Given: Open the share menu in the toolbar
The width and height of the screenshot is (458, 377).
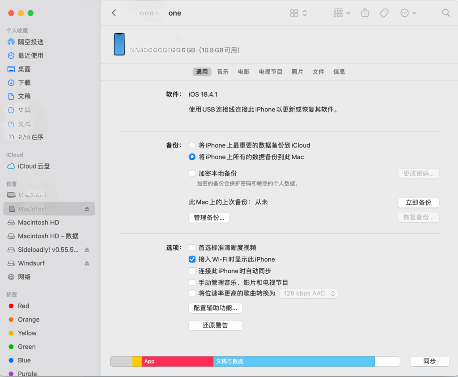Looking at the screenshot, I should [x=365, y=13].
